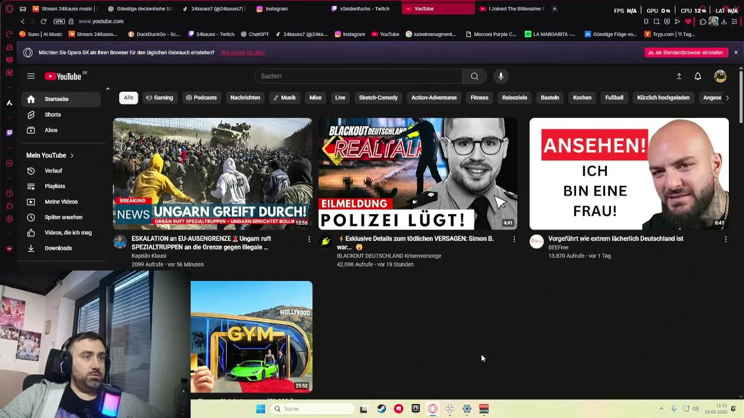The width and height of the screenshot is (744, 418).
Task: Start voice search with microphone icon
Action: [500, 76]
